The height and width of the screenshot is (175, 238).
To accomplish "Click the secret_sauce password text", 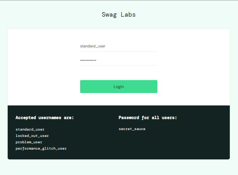I will pyautogui.click(x=132, y=129).
